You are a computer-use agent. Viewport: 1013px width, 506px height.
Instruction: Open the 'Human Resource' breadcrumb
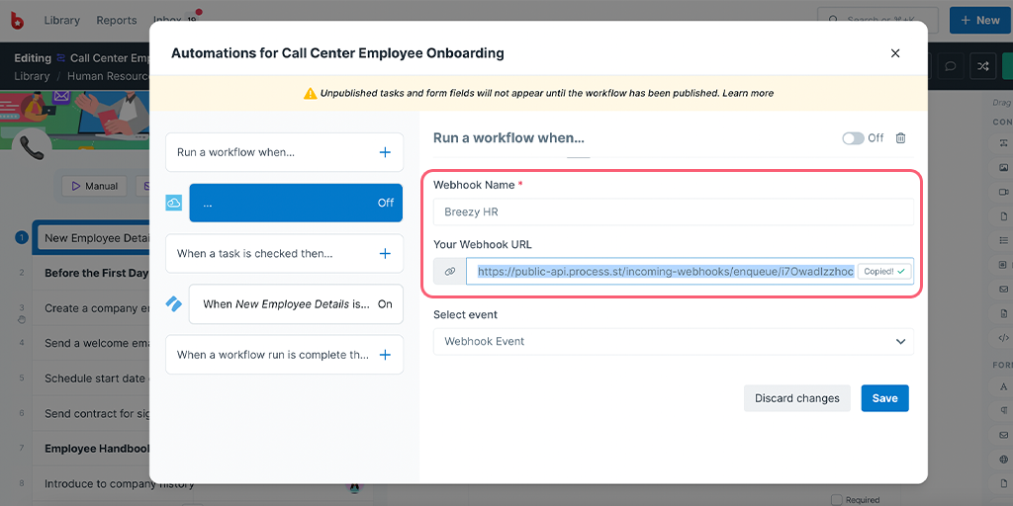(108, 76)
